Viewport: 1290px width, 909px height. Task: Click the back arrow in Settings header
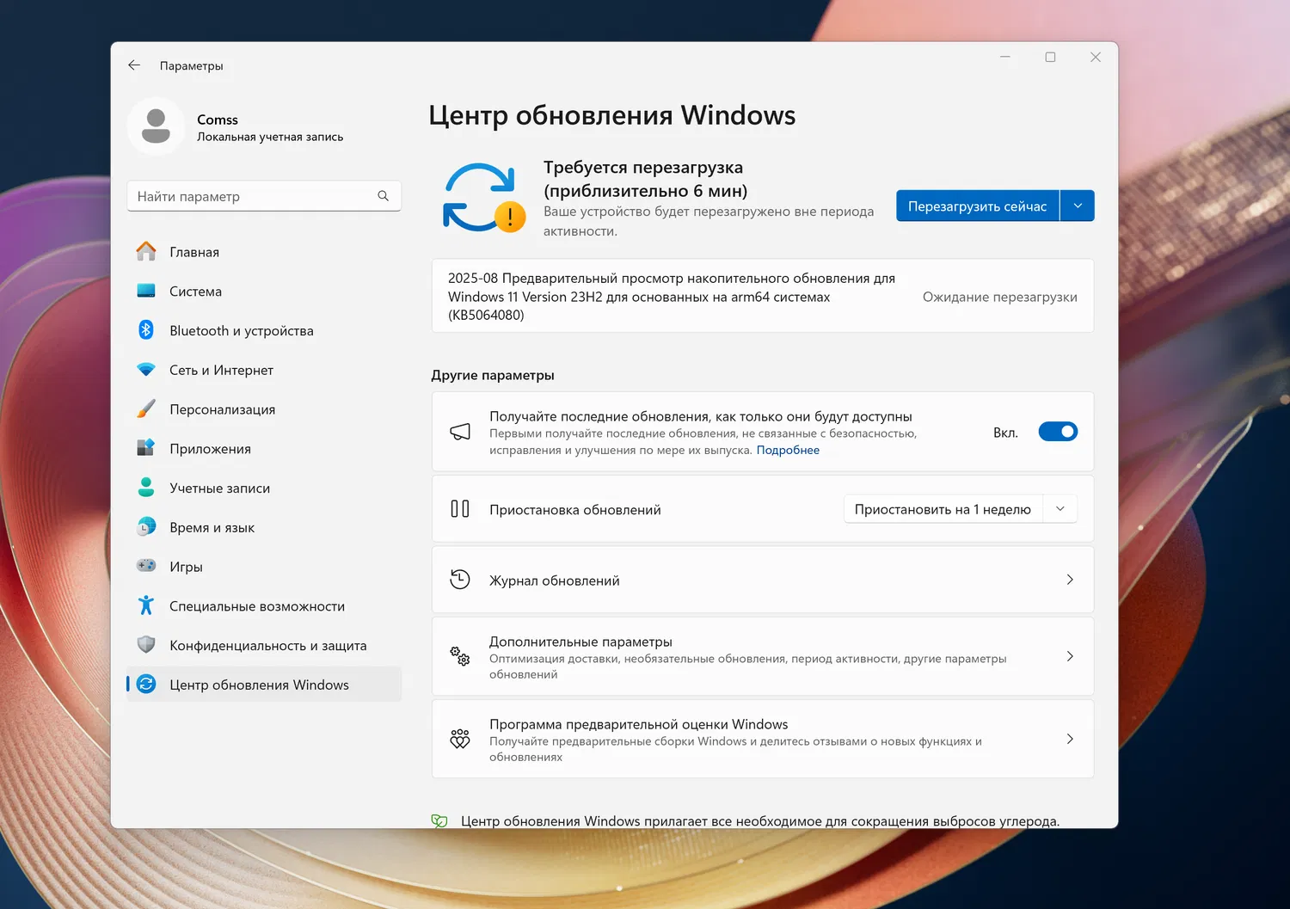(134, 65)
